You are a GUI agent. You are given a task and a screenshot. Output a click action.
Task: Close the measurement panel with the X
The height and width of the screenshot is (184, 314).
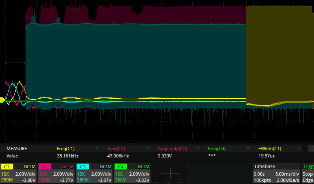pyautogui.click(x=311, y=148)
